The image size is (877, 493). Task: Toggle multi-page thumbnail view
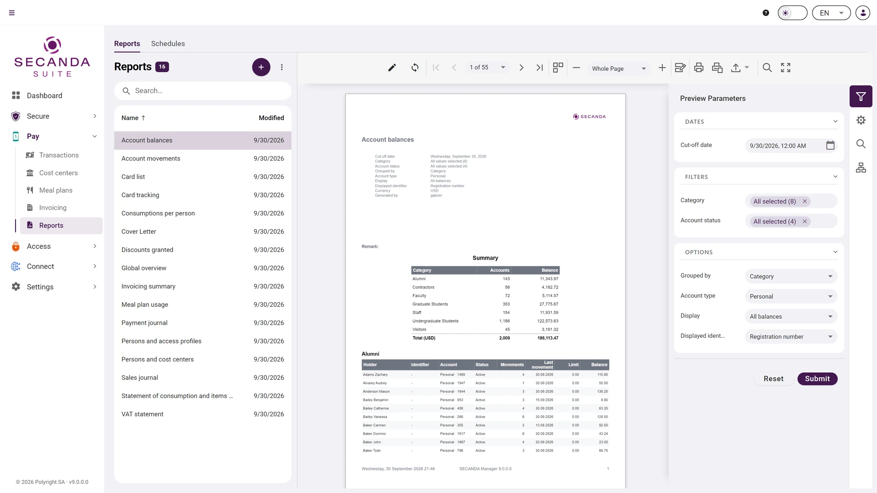pos(558,68)
